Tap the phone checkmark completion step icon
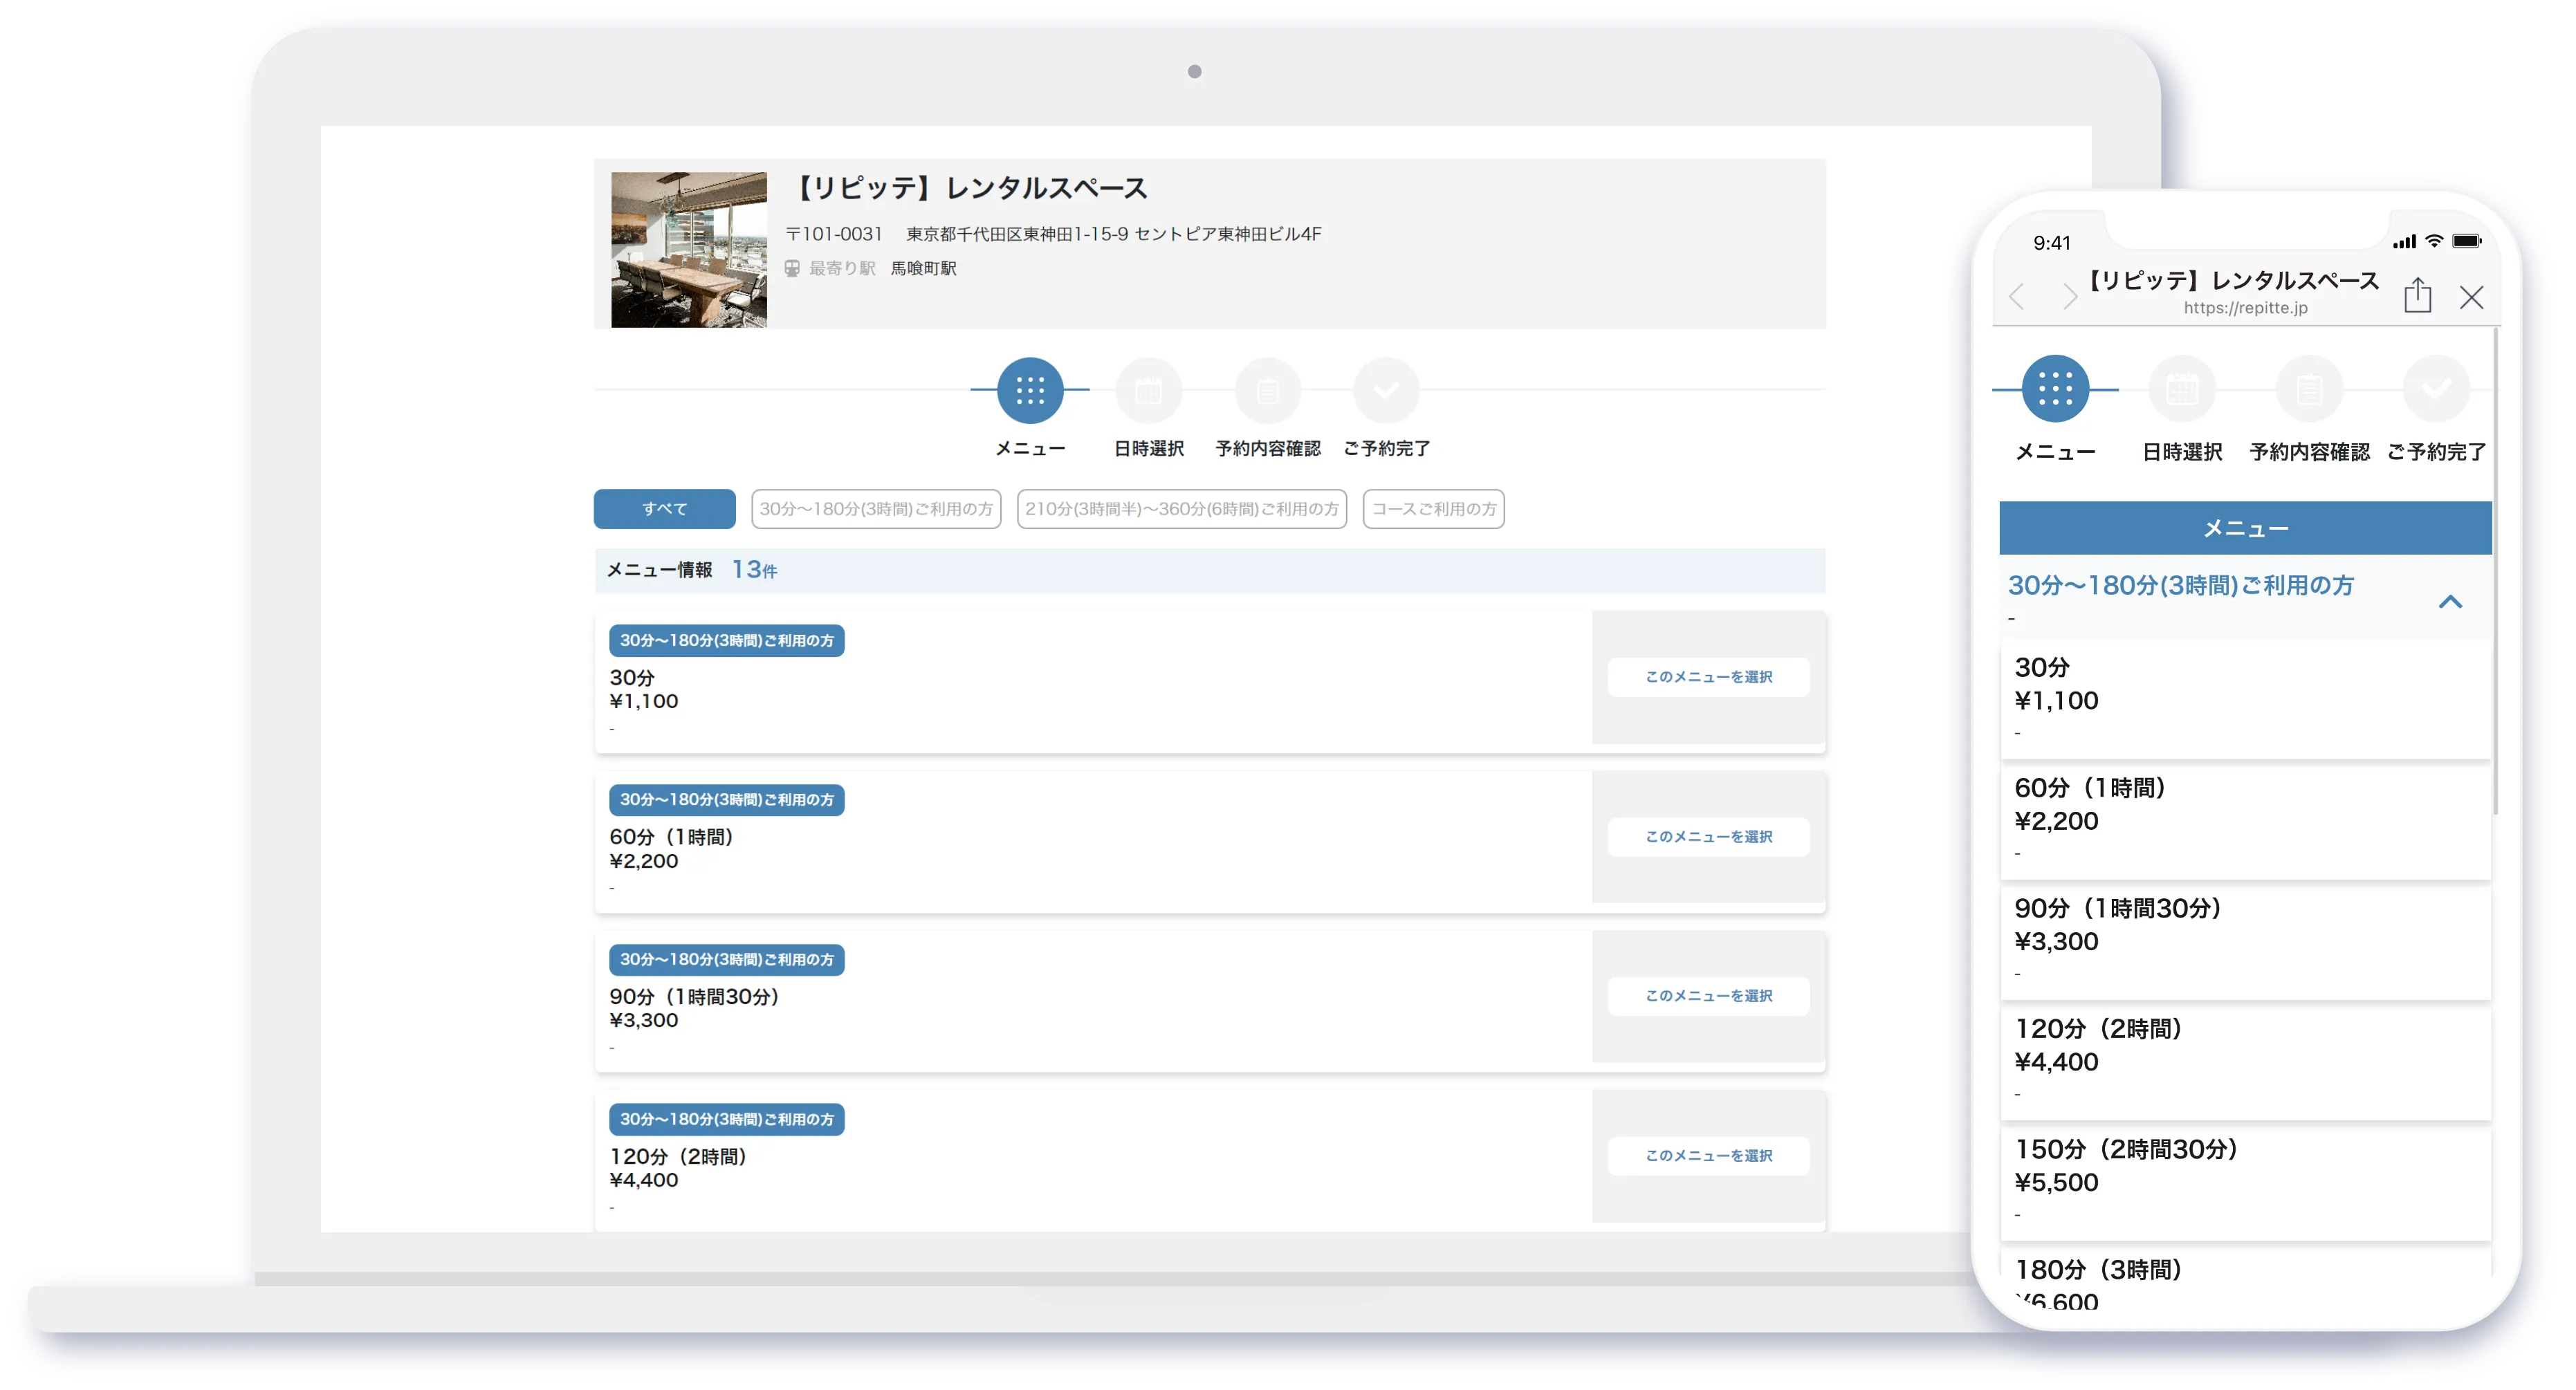This screenshot has height=1390, width=2576. [2436, 388]
